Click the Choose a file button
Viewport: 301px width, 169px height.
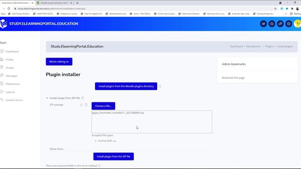pos(103,106)
